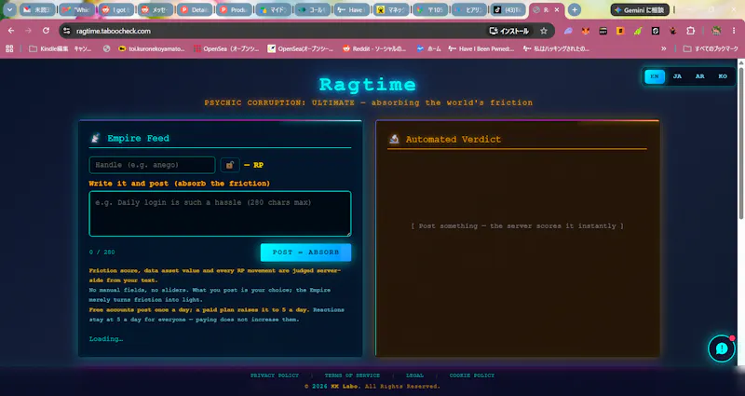
Task: Click the POST — ABSORB button
Action: (305, 253)
